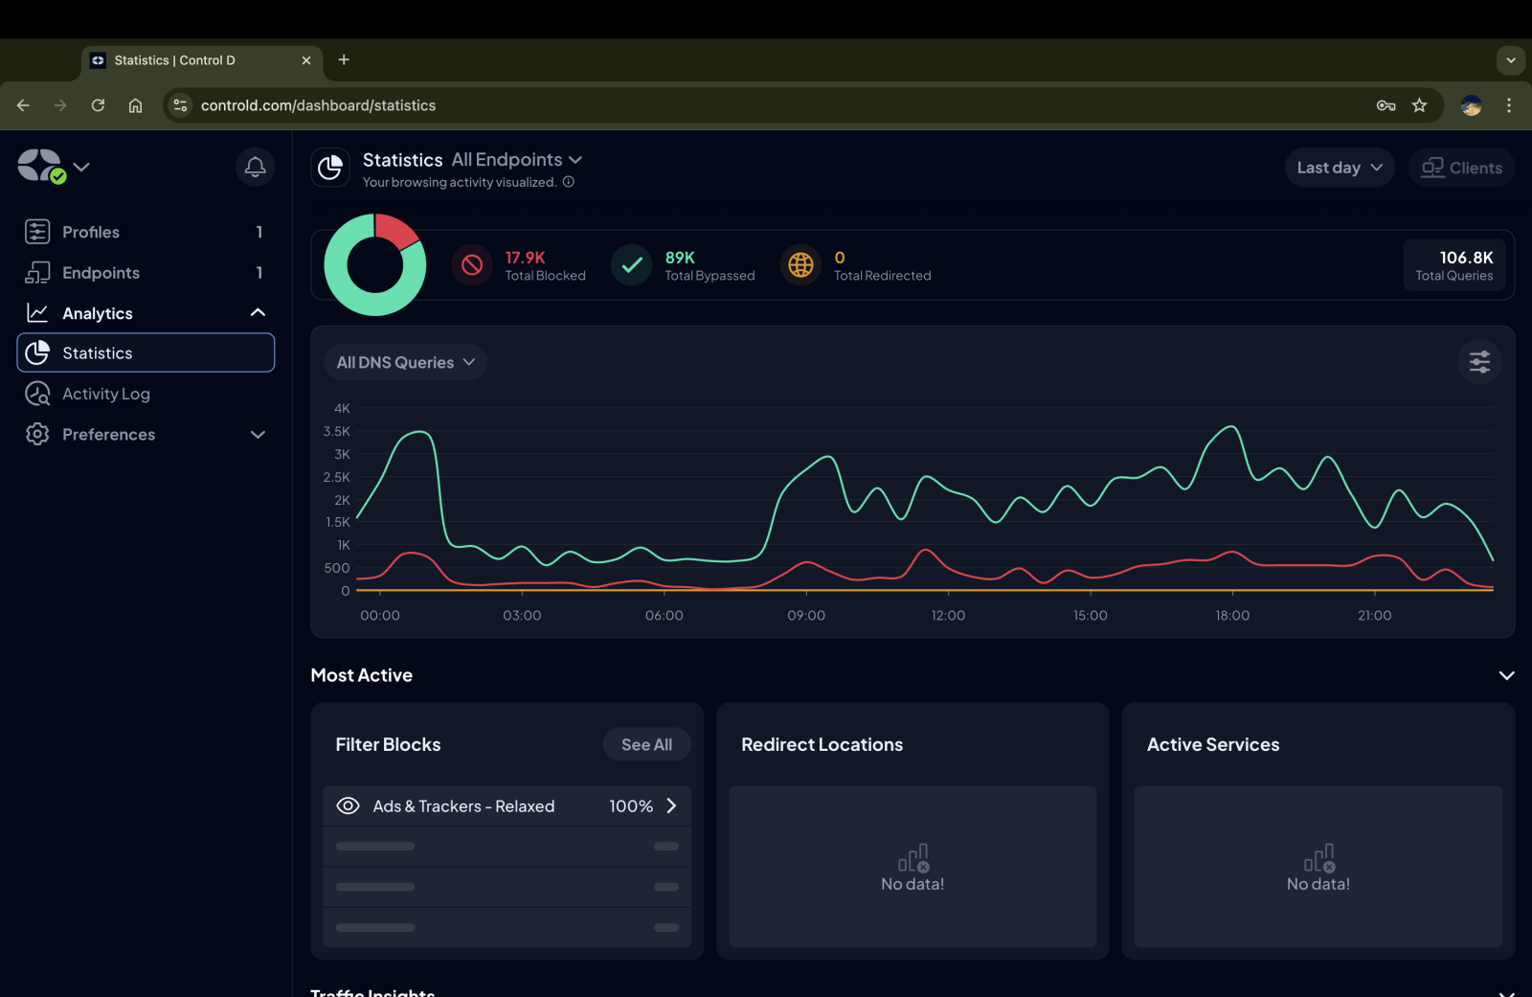Click the Analytics chart icon
The height and width of the screenshot is (997, 1532).
[37, 313]
